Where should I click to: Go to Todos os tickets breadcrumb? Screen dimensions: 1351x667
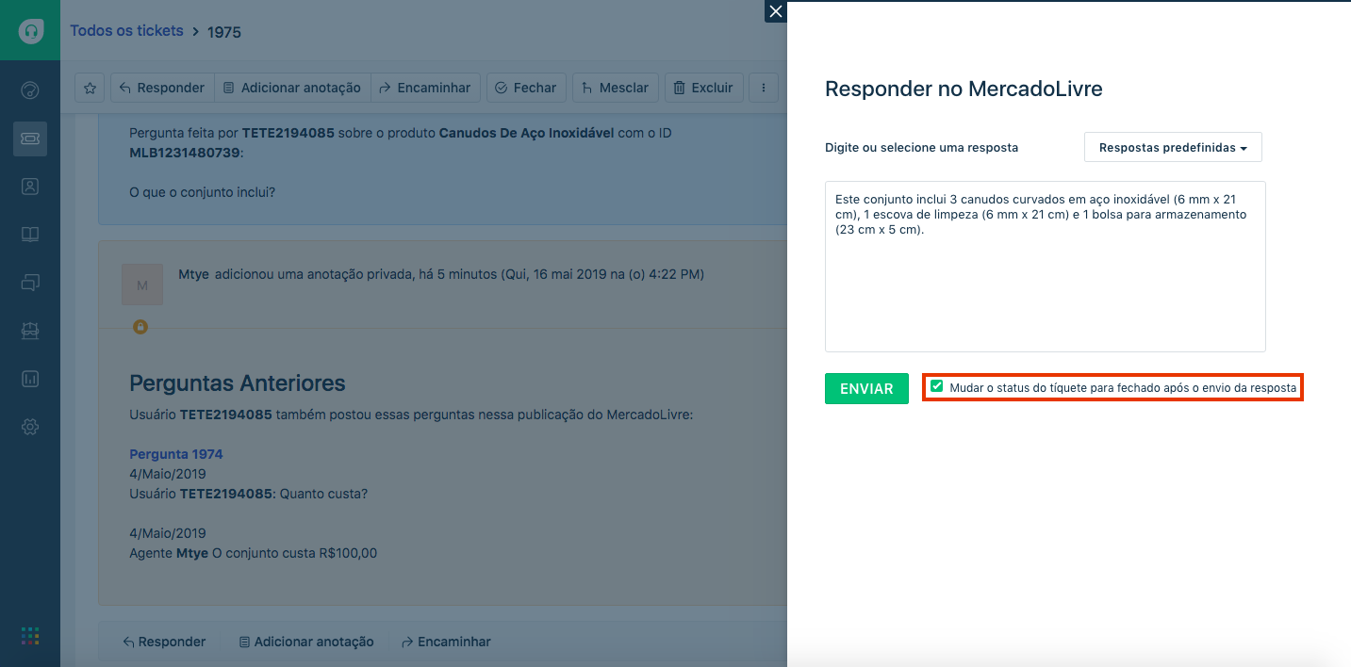pyautogui.click(x=126, y=31)
